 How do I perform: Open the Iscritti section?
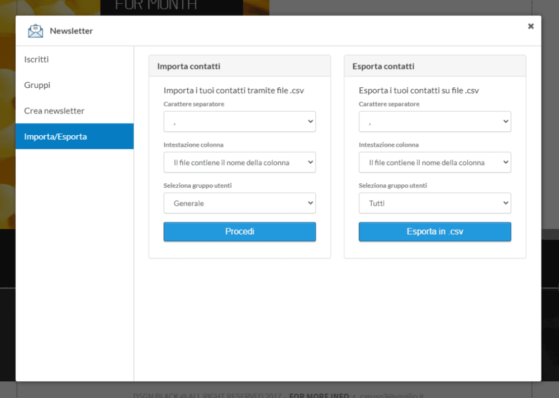point(36,59)
